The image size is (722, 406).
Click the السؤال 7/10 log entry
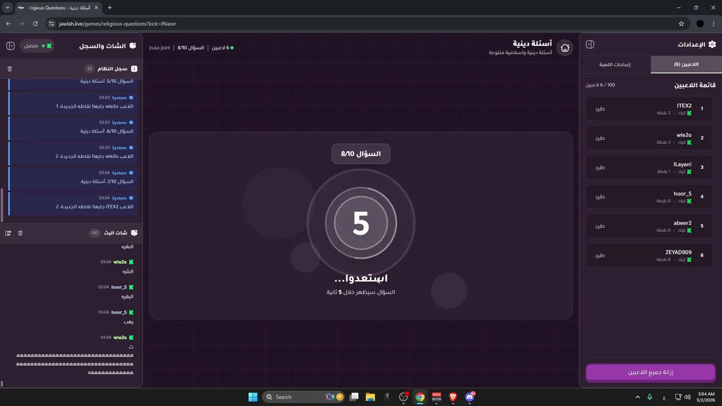tap(72, 178)
